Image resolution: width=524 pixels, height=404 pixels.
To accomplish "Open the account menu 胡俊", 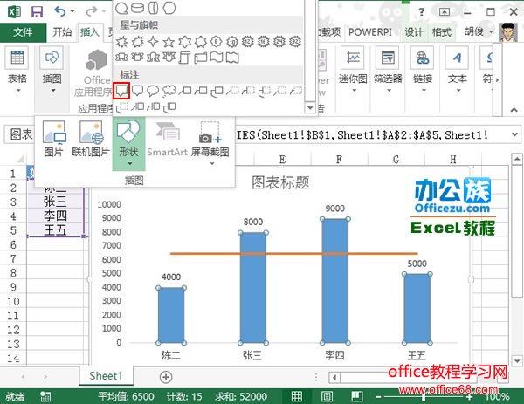I will pos(479,32).
